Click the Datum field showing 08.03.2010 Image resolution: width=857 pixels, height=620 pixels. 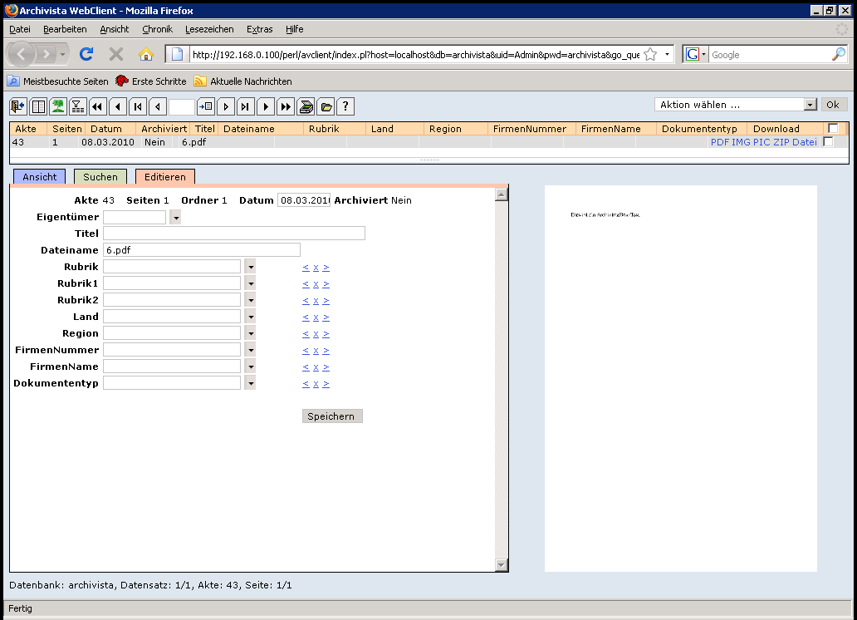coord(304,200)
